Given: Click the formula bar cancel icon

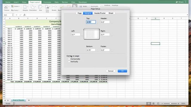Looking at the screenshot, I should tap(16, 15).
